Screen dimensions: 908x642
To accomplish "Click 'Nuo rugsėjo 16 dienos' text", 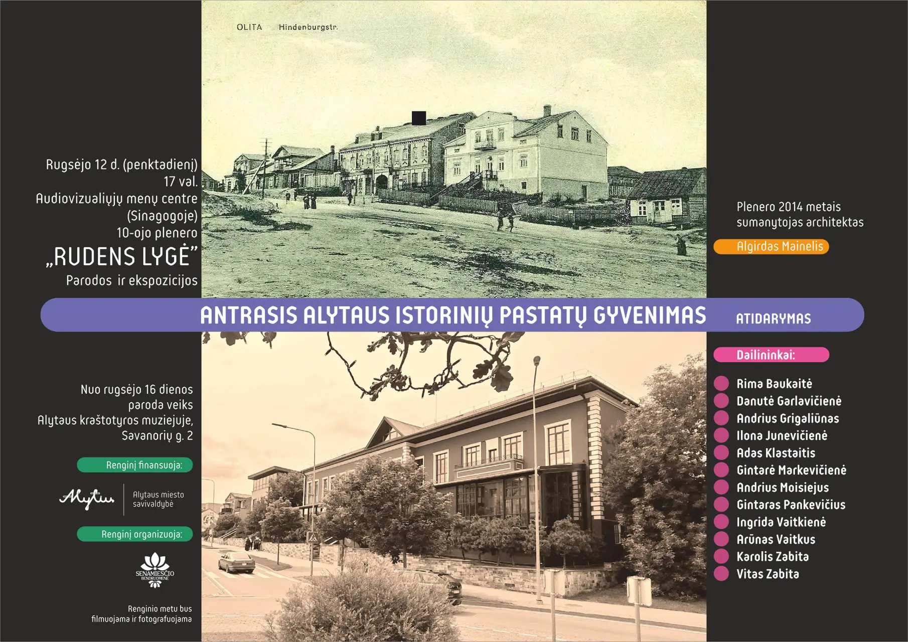I will click(x=137, y=389).
